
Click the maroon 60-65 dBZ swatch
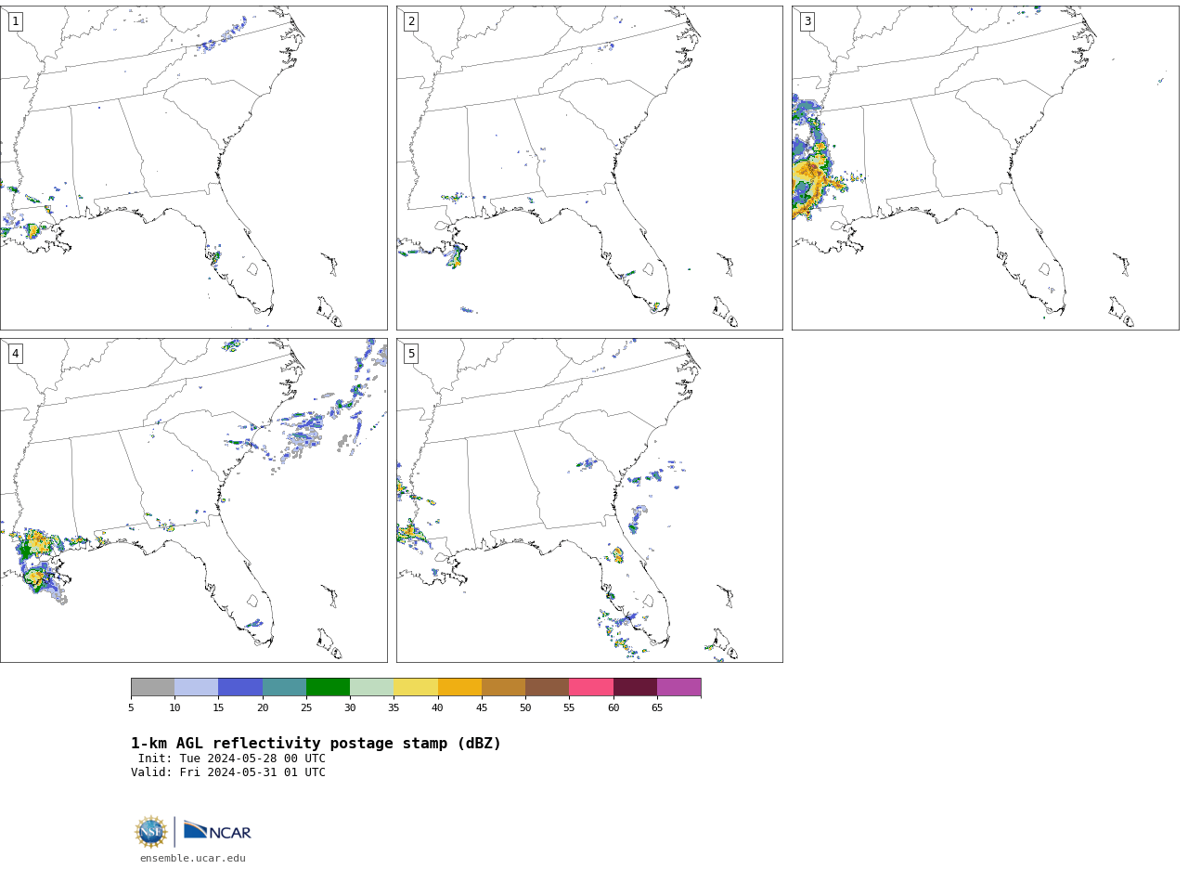pyautogui.click(x=635, y=687)
